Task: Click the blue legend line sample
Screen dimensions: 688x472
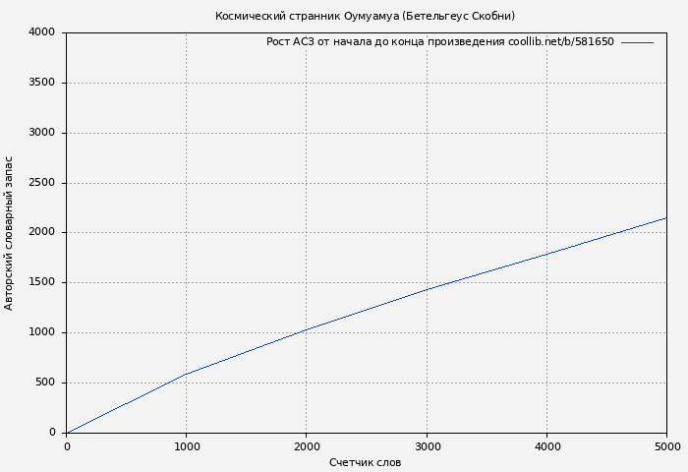Action: tap(637, 42)
